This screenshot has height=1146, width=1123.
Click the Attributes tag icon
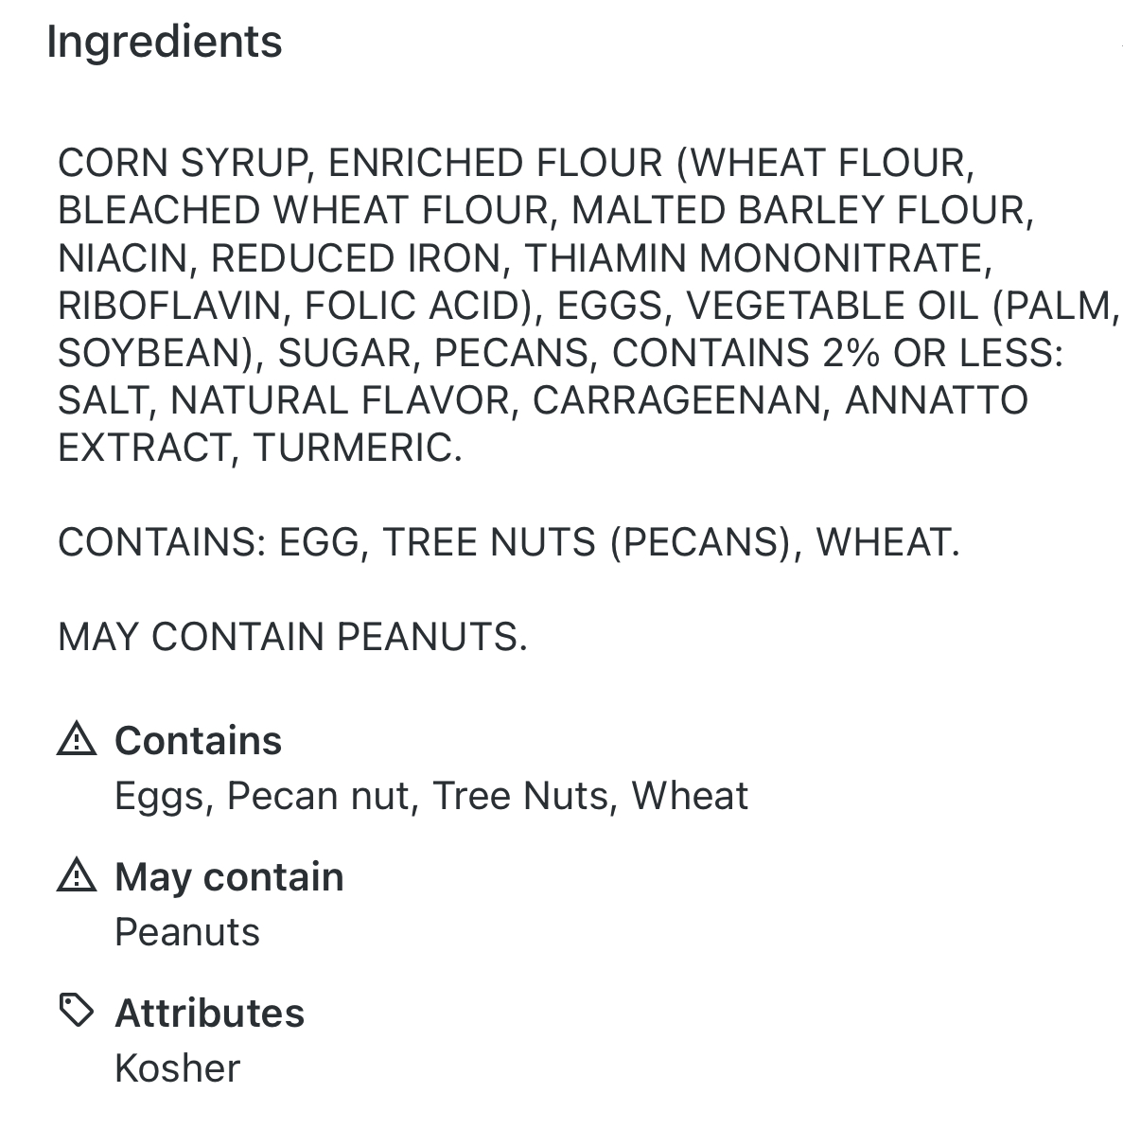77,1011
